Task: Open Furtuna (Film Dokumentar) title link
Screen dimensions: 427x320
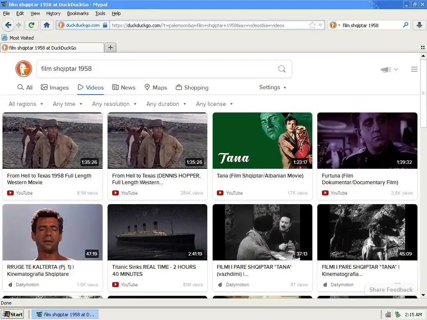Action: [x=360, y=179]
